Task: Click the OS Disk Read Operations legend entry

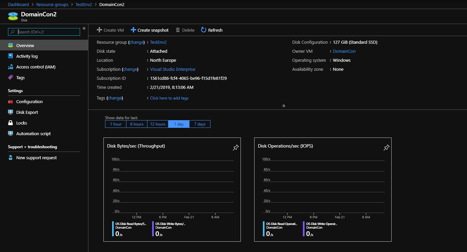Action: (281, 229)
